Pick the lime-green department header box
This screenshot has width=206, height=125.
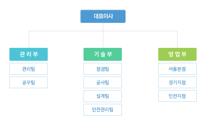[177, 54]
